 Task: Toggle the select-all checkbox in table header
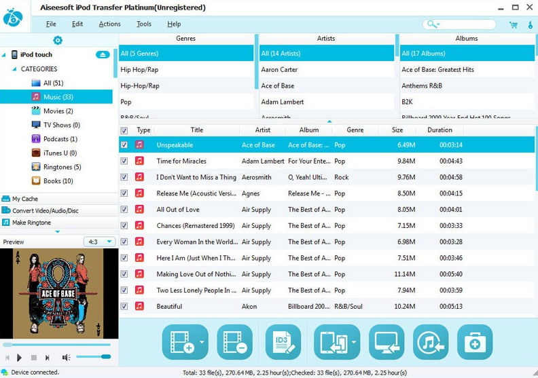tap(124, 130)
